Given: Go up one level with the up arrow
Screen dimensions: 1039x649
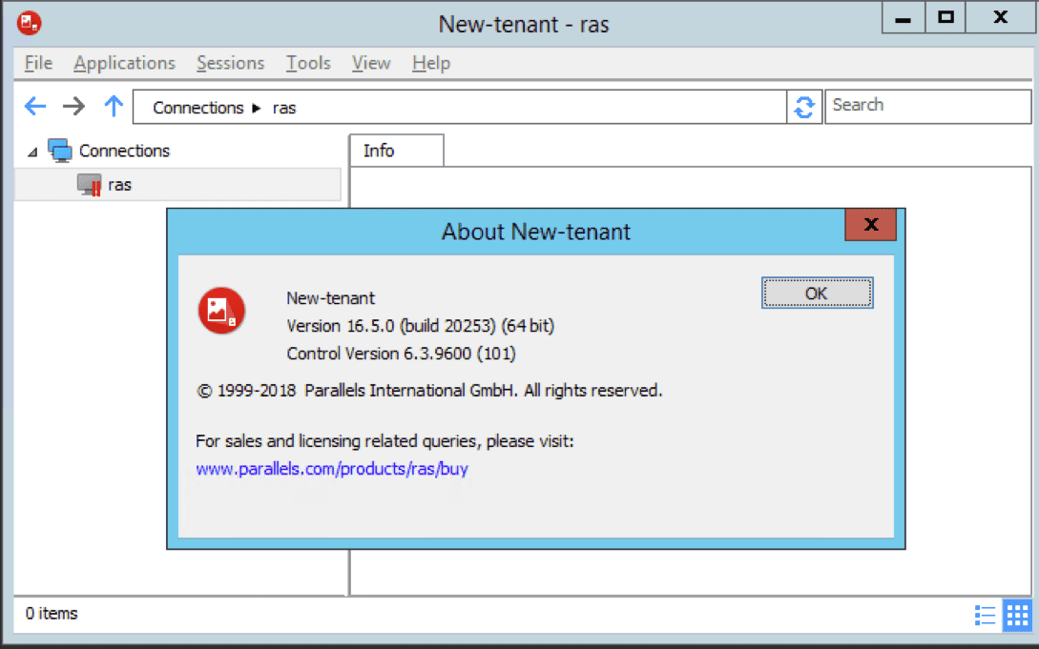Looking at the screenshot, I should point(114,106).
